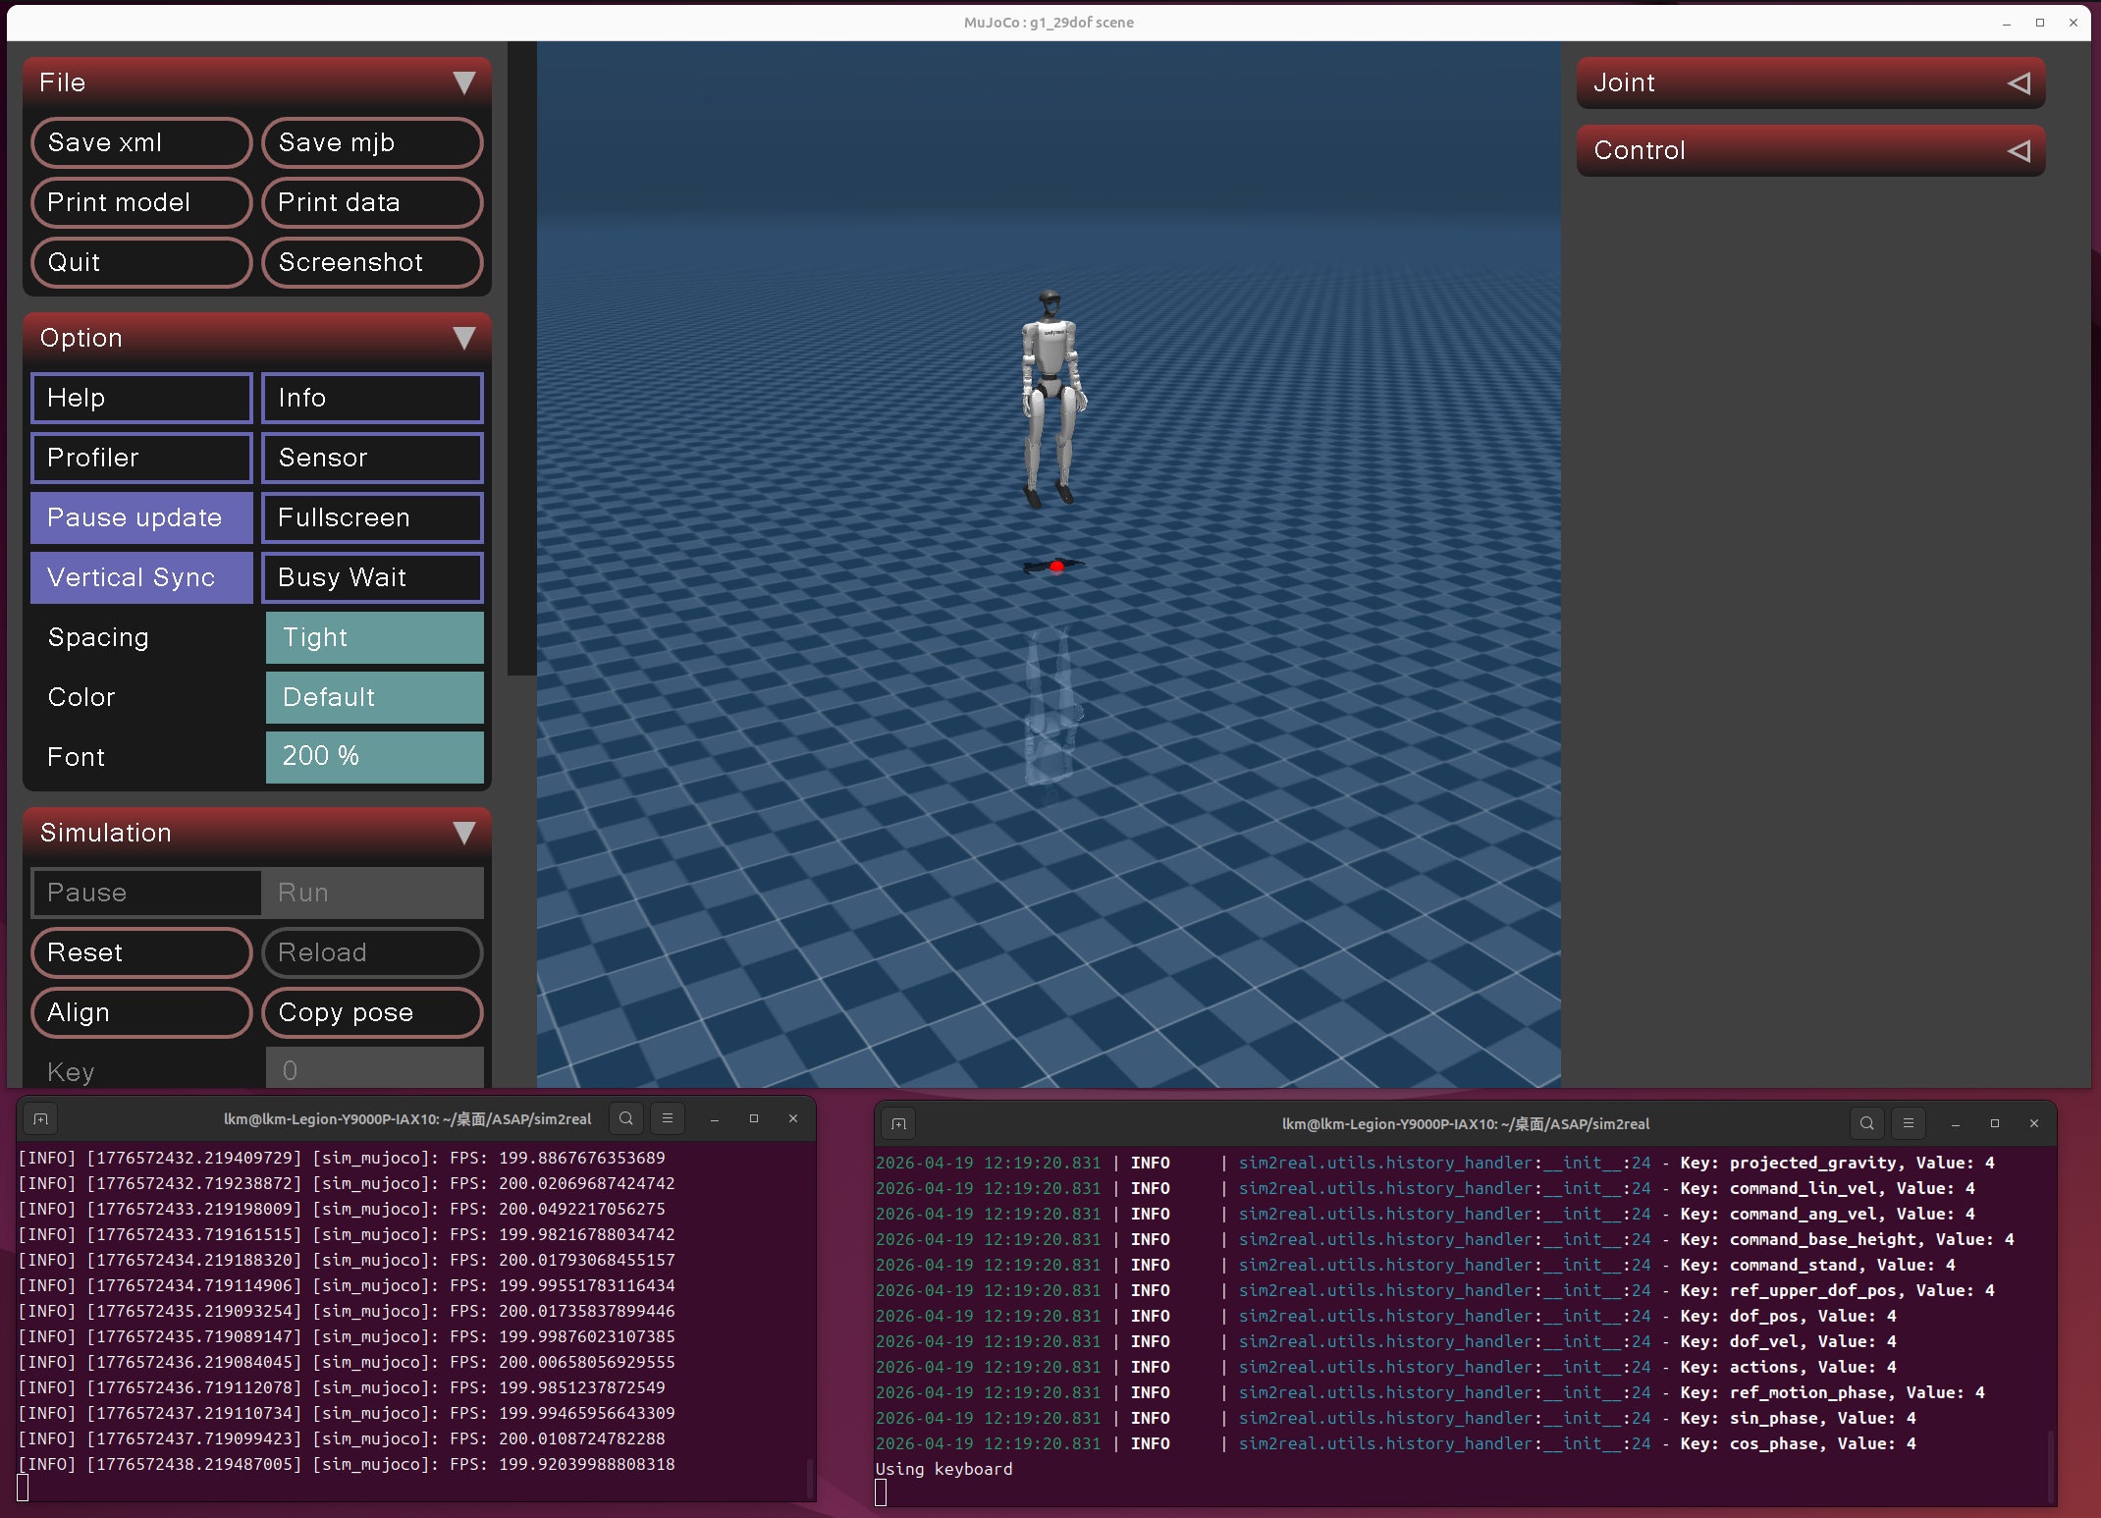Expand the Joint panel
The image size is (2101, 1518).
click(x=1809, y=82)
